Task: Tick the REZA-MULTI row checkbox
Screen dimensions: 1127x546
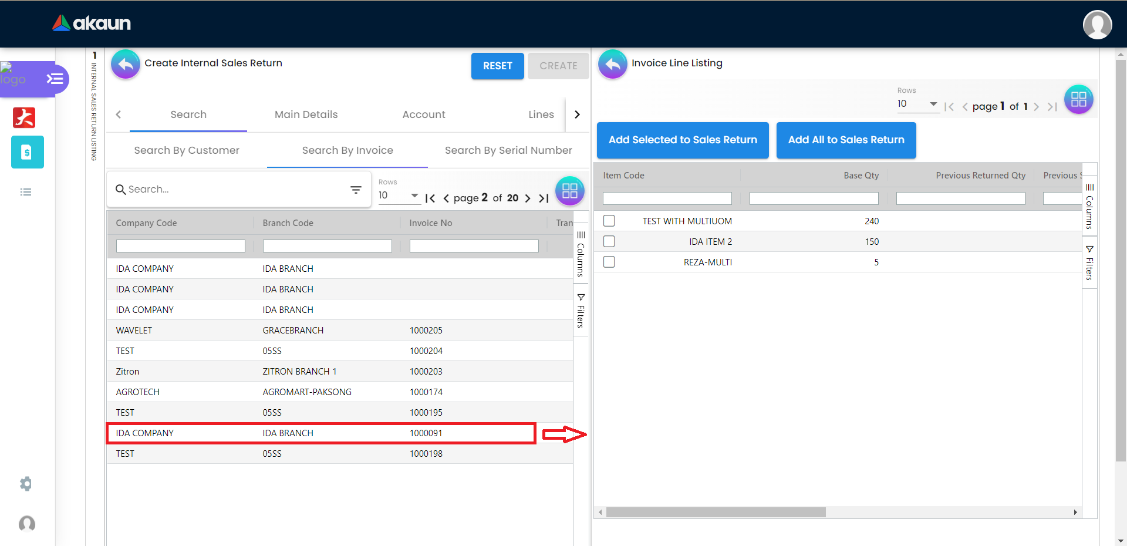Action: click(x=609, y=262)
